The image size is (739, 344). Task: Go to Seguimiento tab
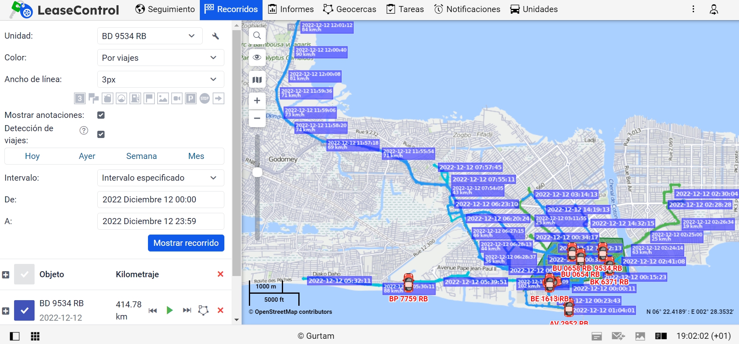point(165,9)
